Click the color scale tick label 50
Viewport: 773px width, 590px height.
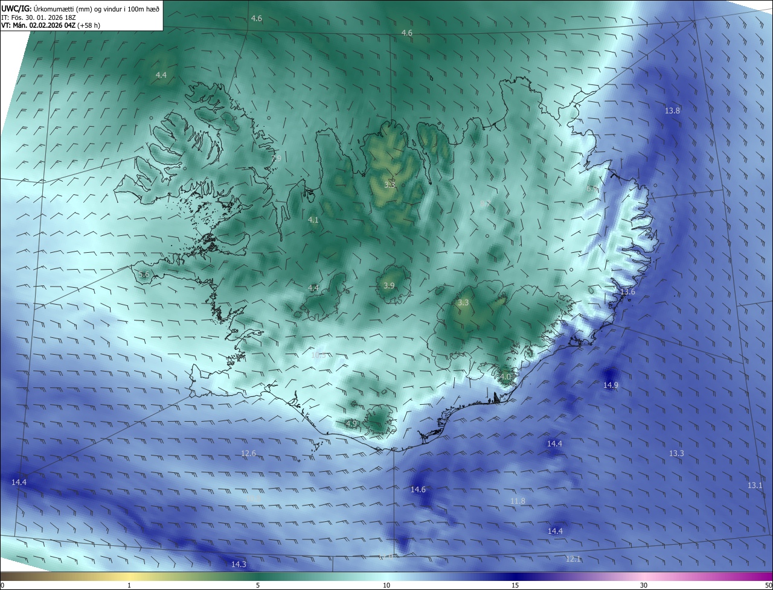768,585
